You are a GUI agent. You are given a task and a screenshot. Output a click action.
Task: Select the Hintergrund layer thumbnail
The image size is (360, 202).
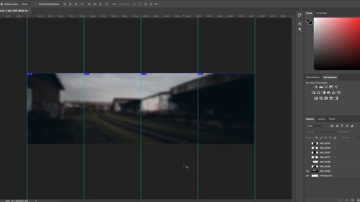pyautogui.click(x=315, y=176)
